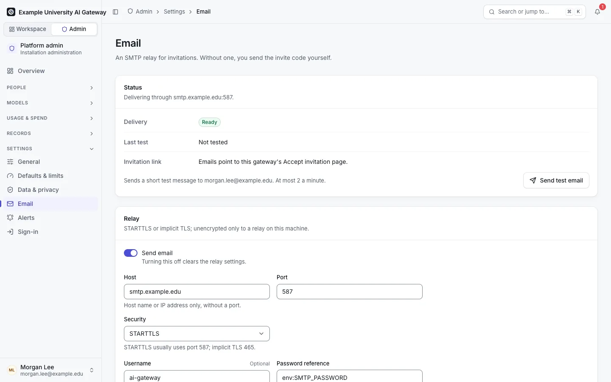Send a test email
611x382 pixels.
coord(556,180)
